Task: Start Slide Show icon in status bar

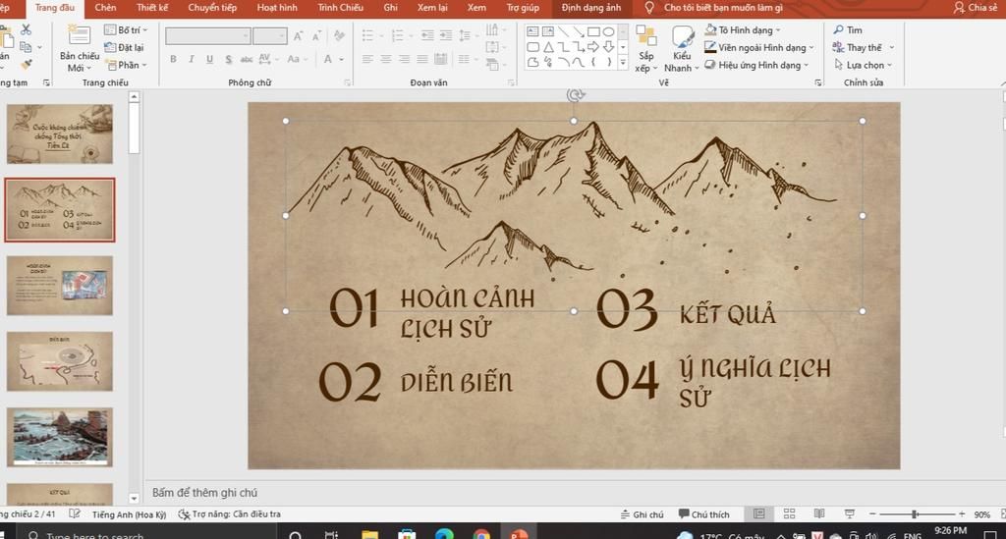Action: click(850, 514)
